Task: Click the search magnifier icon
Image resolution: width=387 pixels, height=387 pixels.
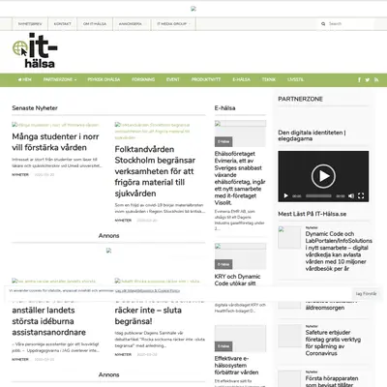Action: pyautogui.click(x=323, y=24)
